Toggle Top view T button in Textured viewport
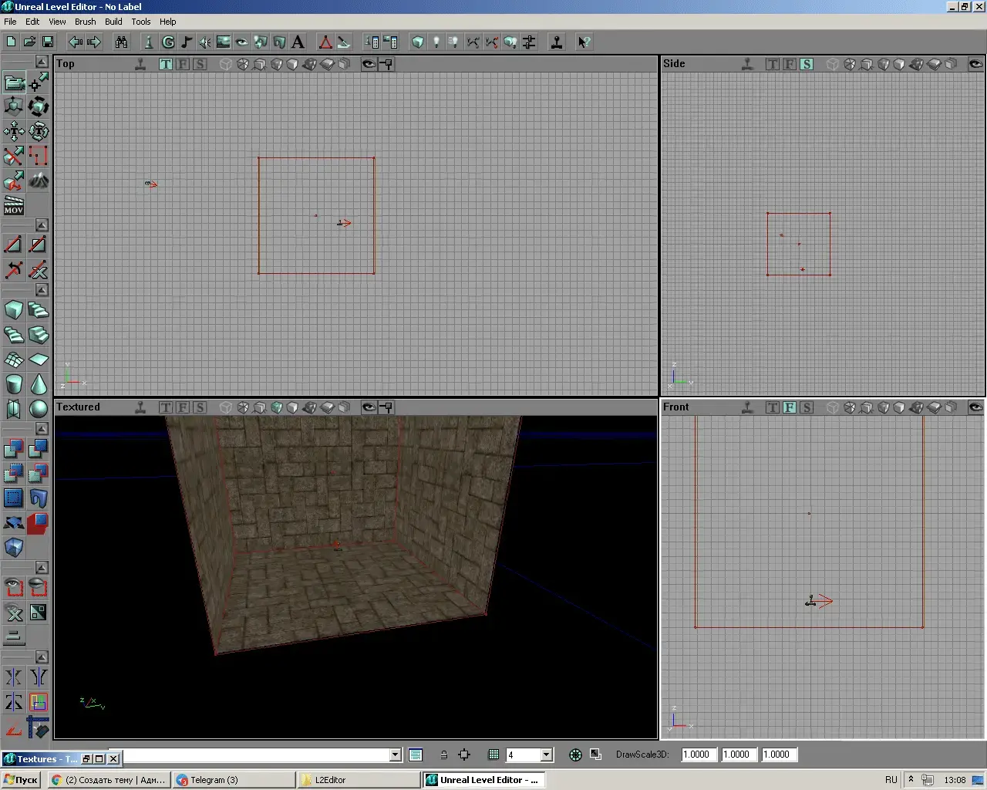The width and height of the screenshot is (987, 790). click(166, 407)
